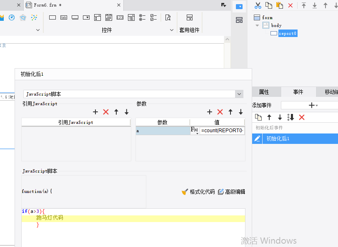Viewport: 338px width, 247px height.
Task: Move referenced JavaScript up
Action: pyautogui.click(x=116, y=112)
